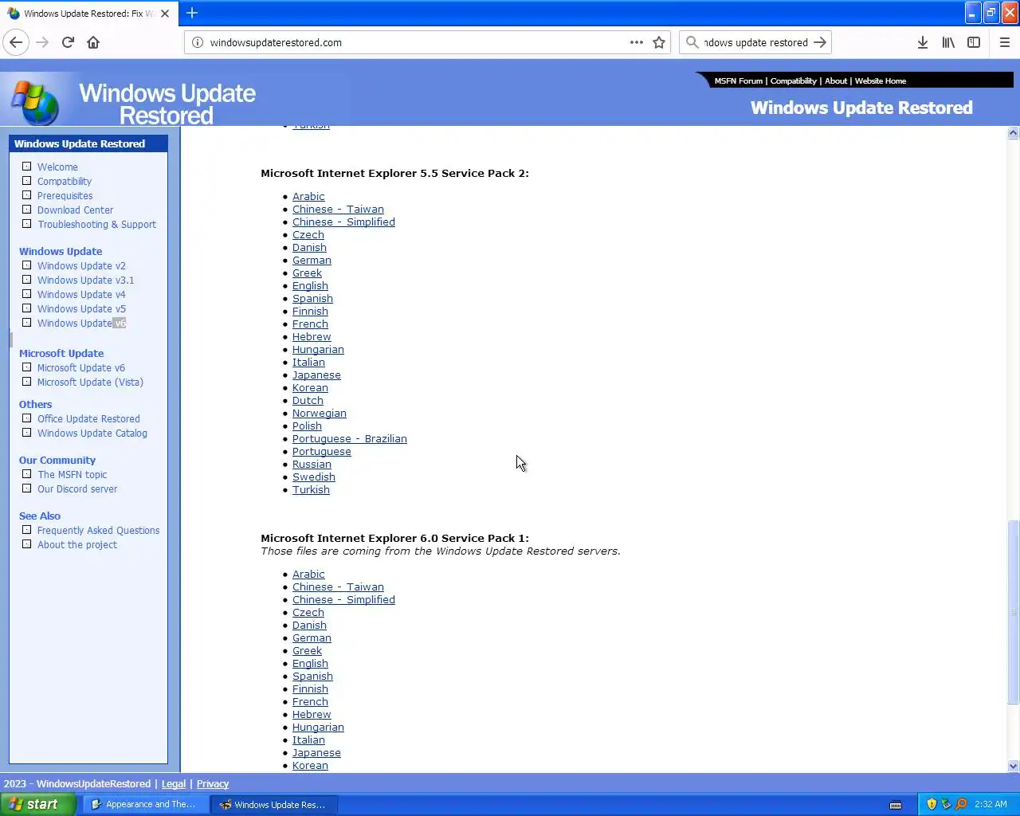This screenshot has height=816, width=1020.
Task: Open Welcome in the sidebar
Action: 57,167
